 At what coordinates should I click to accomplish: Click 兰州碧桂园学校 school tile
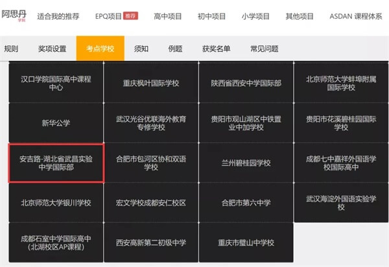[x=246, y=163]
